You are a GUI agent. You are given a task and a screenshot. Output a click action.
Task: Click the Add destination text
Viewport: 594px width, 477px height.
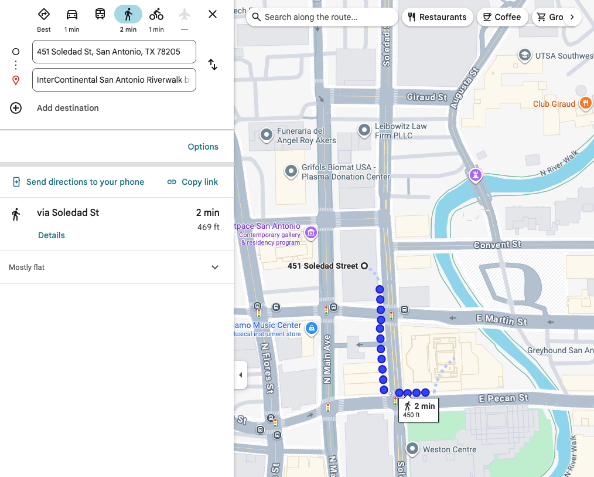[x=68, y=108]
